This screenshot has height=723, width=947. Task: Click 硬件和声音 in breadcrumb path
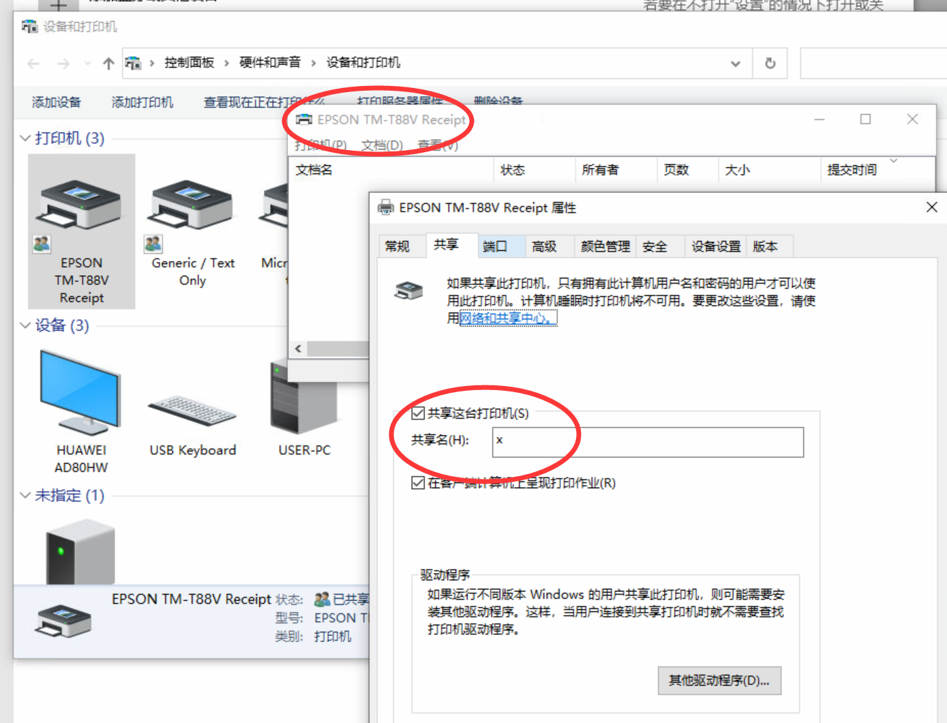(x=270, y=63)
